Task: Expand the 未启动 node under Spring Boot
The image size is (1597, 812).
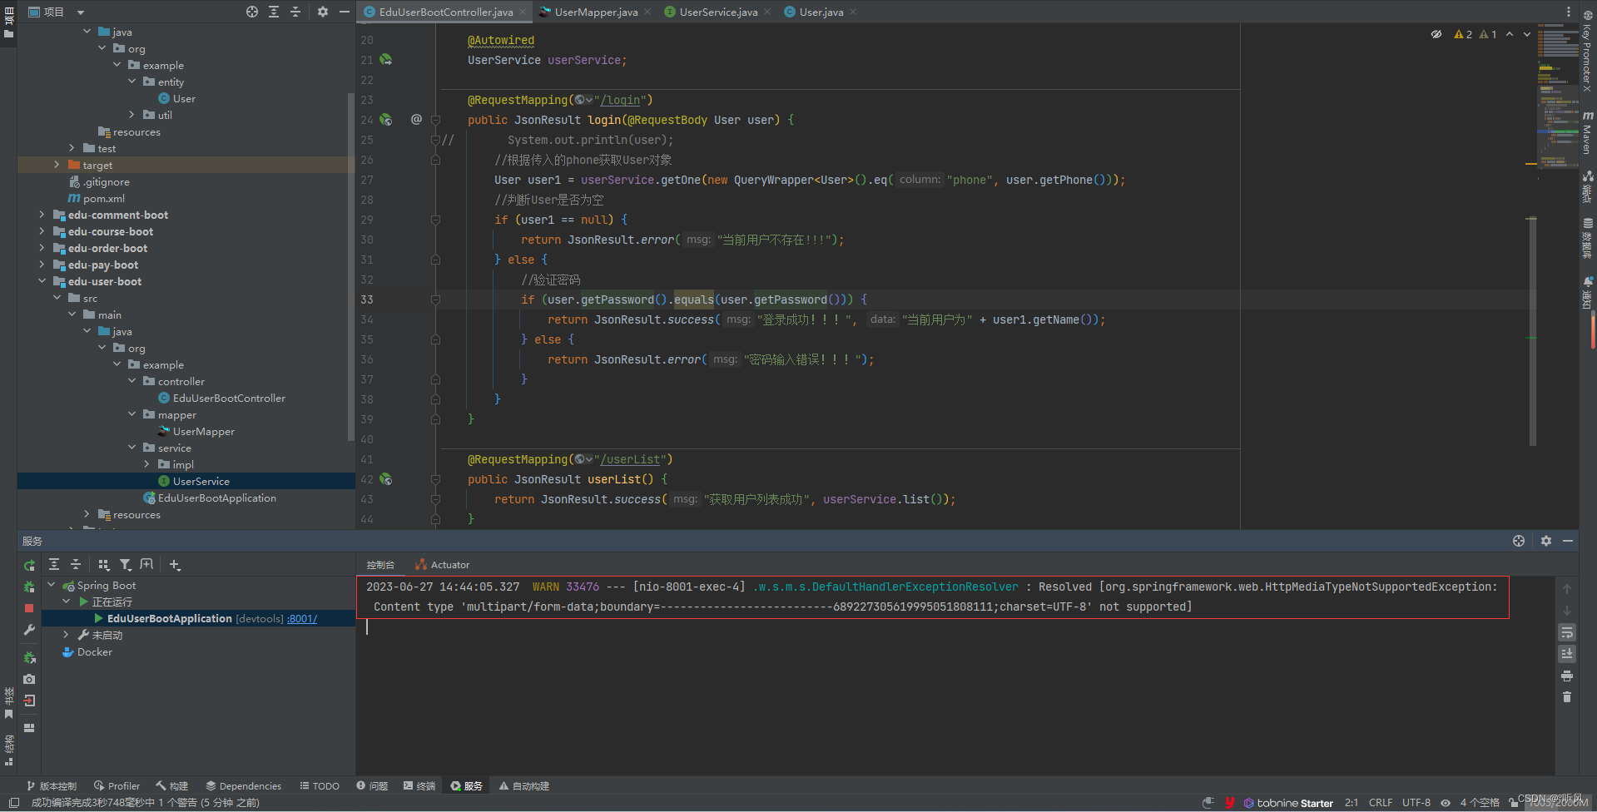Action: (67, 635)
